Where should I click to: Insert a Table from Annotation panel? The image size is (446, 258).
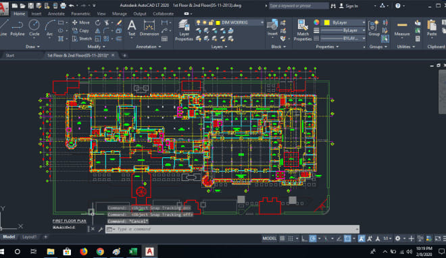click(164, 38)
